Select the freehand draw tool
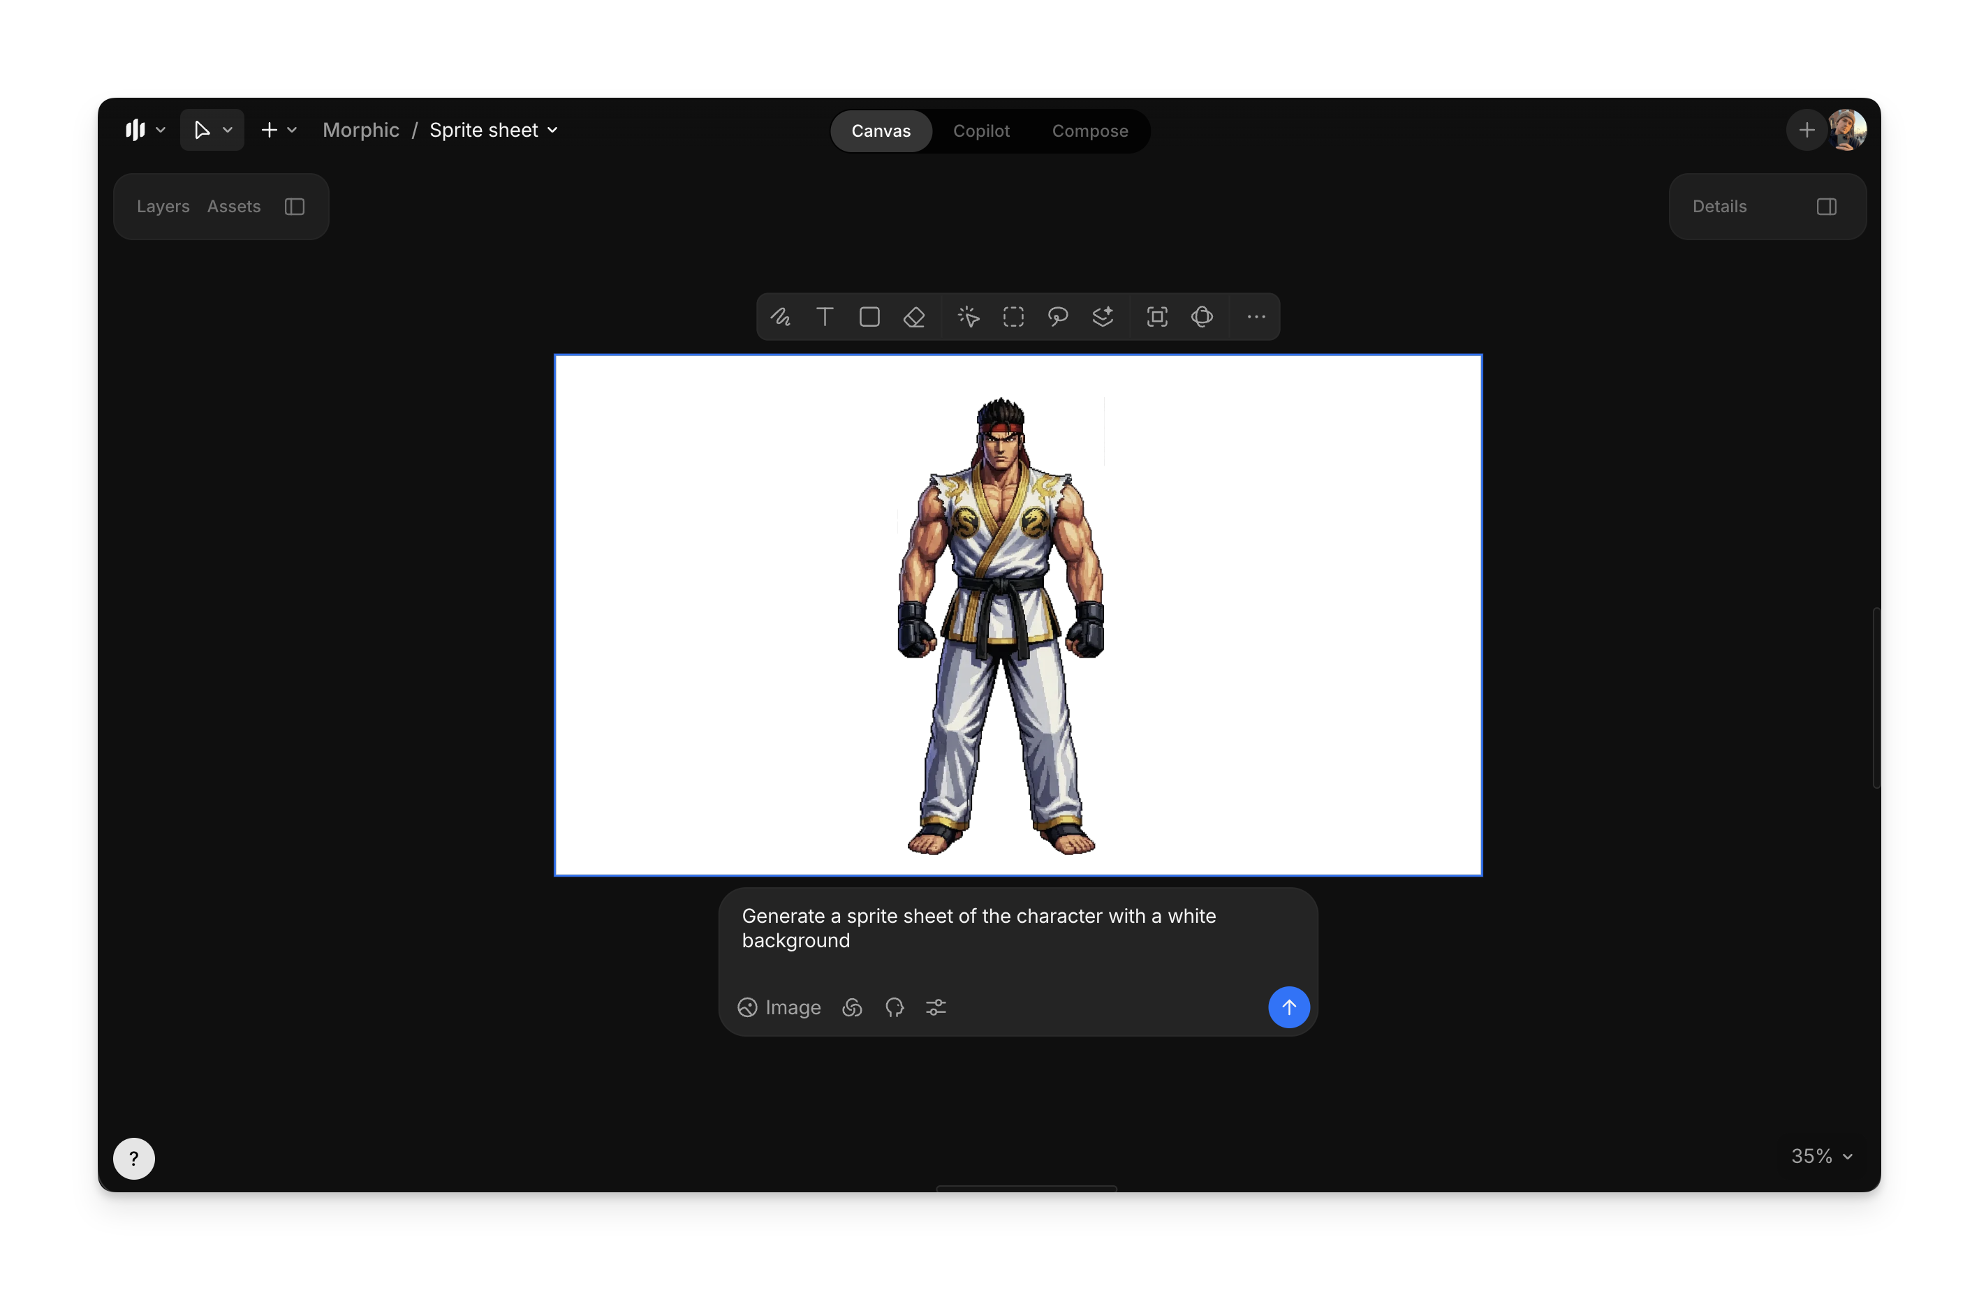The image size is (1979, 1290). (x=780, y=317)
